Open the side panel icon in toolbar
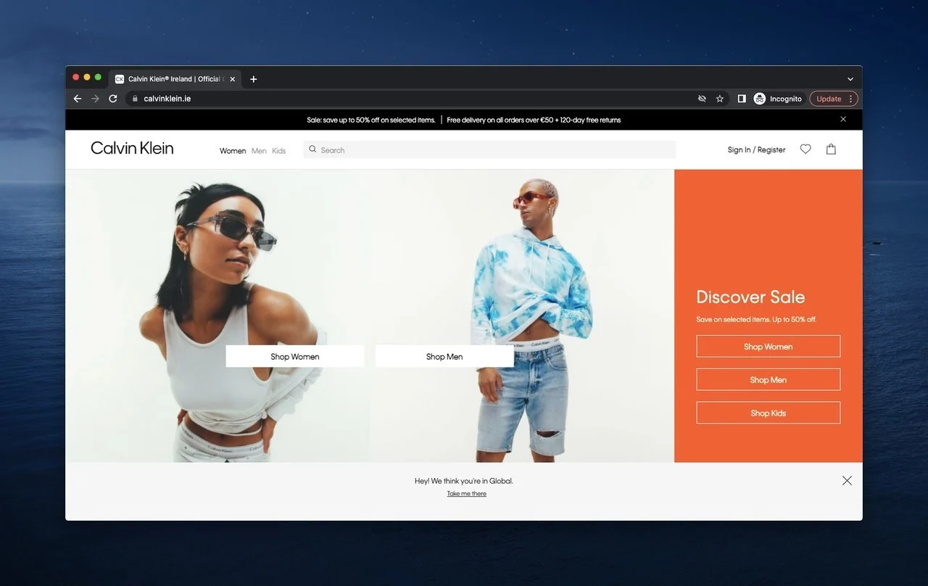928x586 pixels. click(742, 99)
